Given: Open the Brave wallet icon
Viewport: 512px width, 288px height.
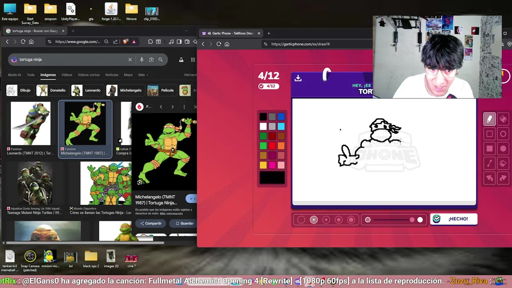Looking at the screenshot, I should pos(187,42).
